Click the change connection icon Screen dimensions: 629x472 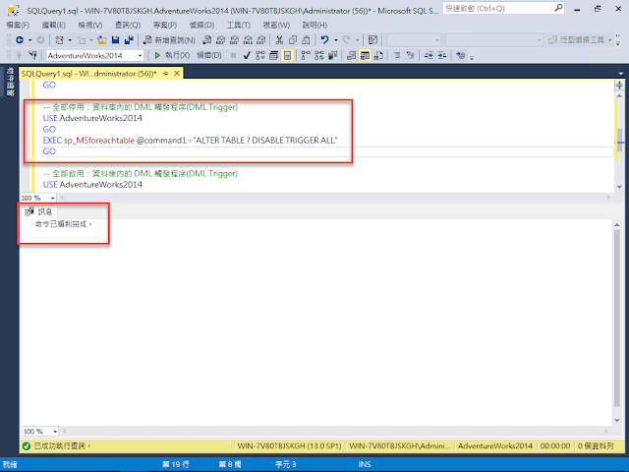pos(32,55)
